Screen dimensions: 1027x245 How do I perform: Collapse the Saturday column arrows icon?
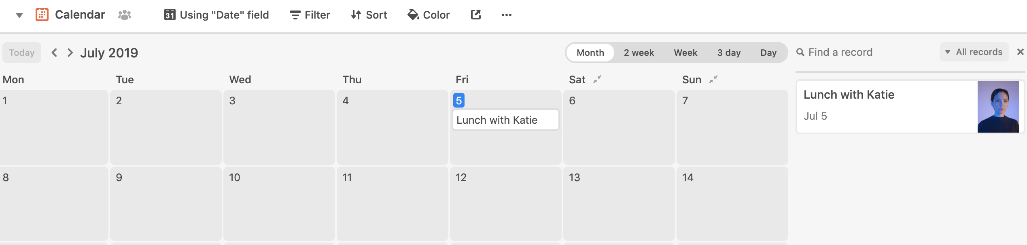tap(597, 79)
